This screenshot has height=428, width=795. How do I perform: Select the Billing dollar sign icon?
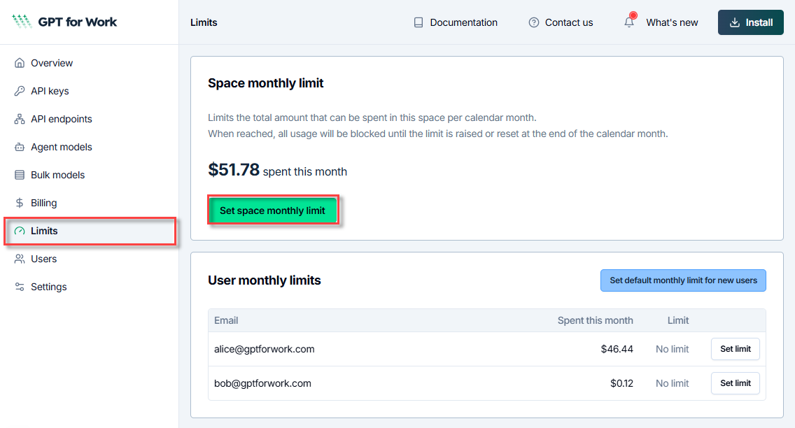tap(21, 203)
